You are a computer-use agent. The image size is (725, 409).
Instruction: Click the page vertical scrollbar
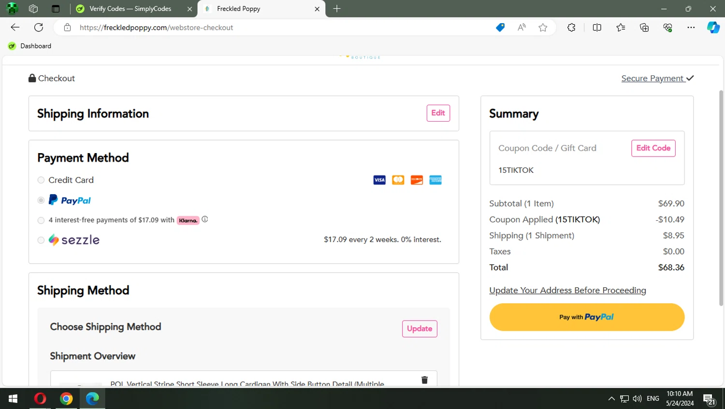click(x=721, y=198)
